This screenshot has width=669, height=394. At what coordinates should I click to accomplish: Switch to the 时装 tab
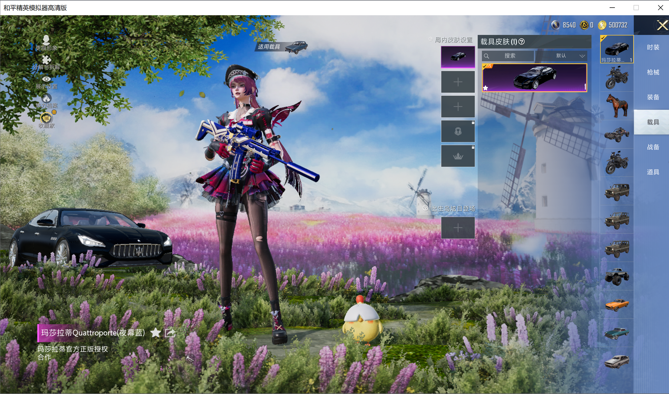click(653, 47)
